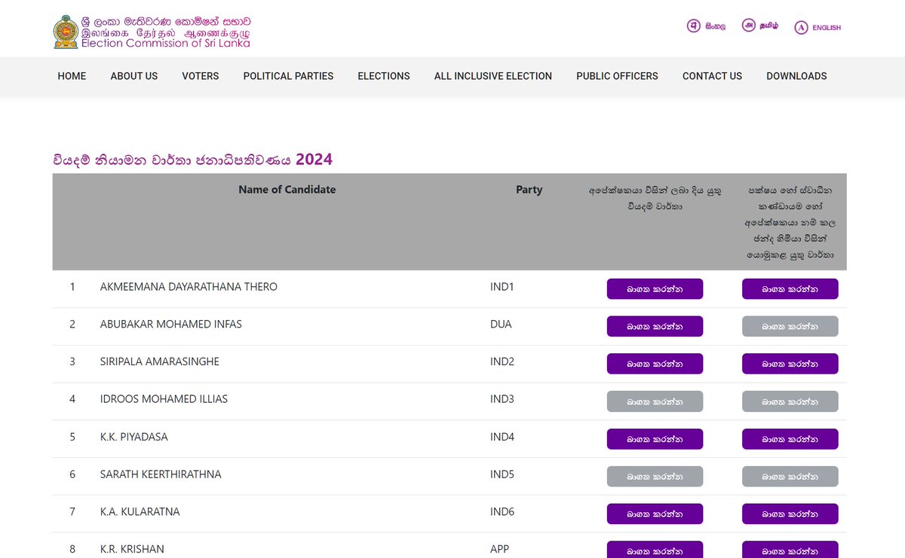Switch language to English
Viewport: 905px width, 558px height.
(x=818, y=28)
